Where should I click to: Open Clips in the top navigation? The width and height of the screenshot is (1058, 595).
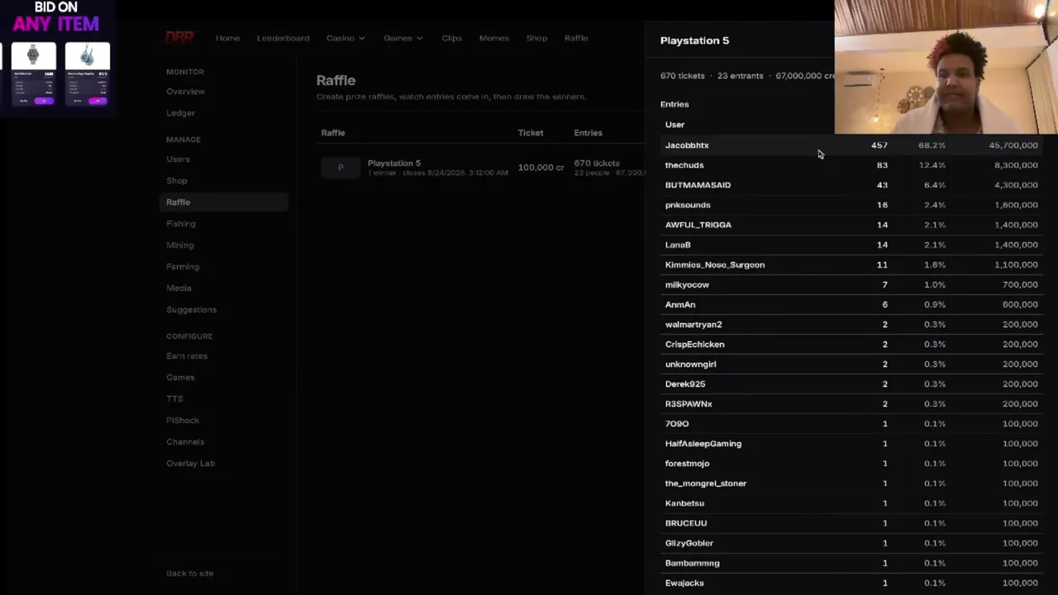(451, 38)
